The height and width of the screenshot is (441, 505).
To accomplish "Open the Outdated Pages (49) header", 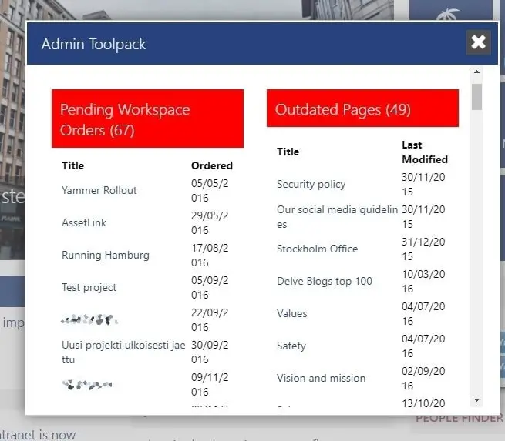I will [362, 109].
